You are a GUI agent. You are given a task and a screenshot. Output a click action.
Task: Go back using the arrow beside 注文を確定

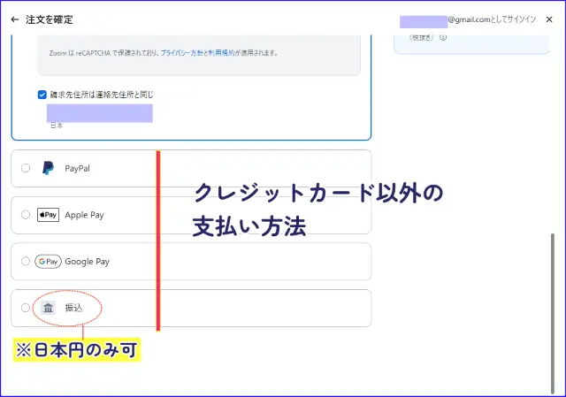pyautogui.click(x=15, y=19)
